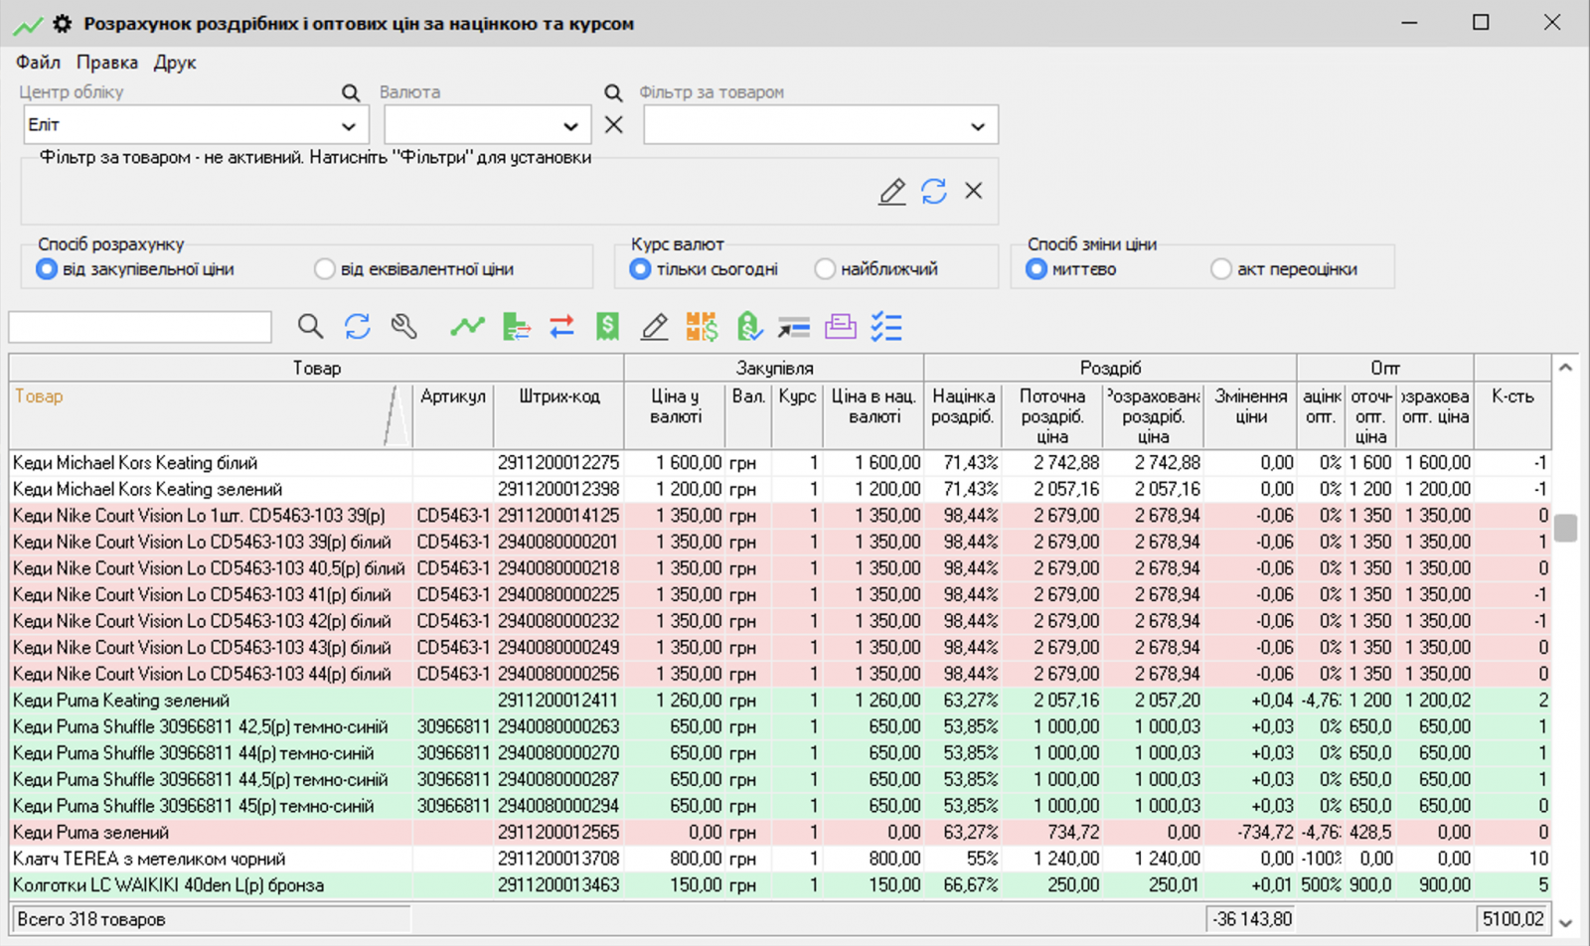Click the 'Штрих-код' column header
The height and width of the screenshot is (946, 1590).
coord(558,396)
